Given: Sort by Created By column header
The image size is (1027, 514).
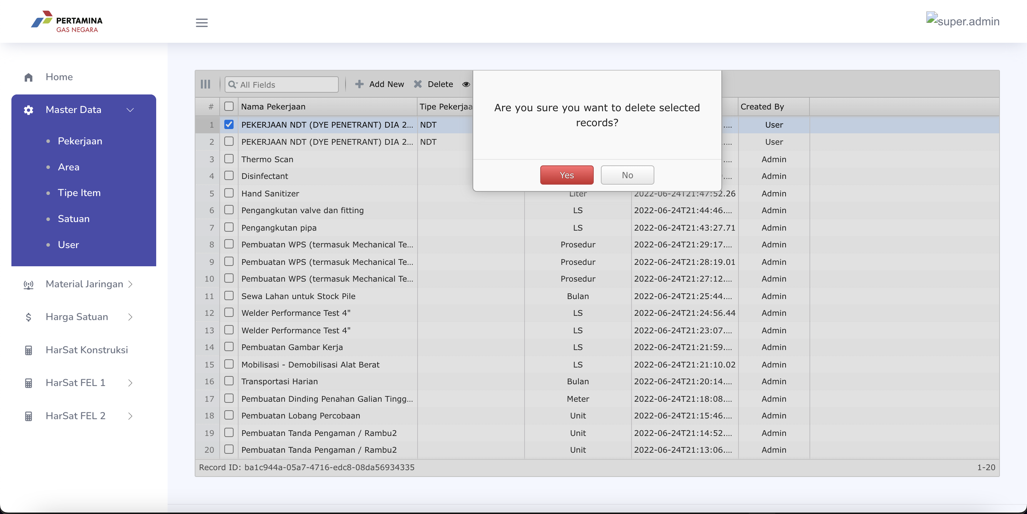Looking at the screenshot, I should pos(773,107).
